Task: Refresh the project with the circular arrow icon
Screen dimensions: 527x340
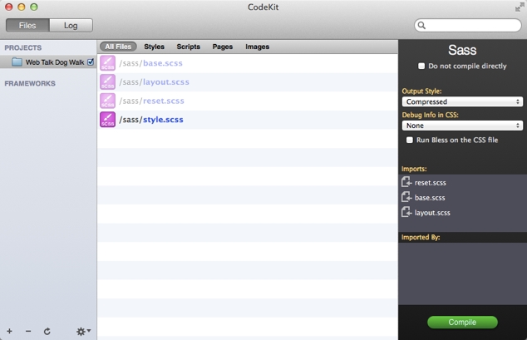Action: coord(47,331)
